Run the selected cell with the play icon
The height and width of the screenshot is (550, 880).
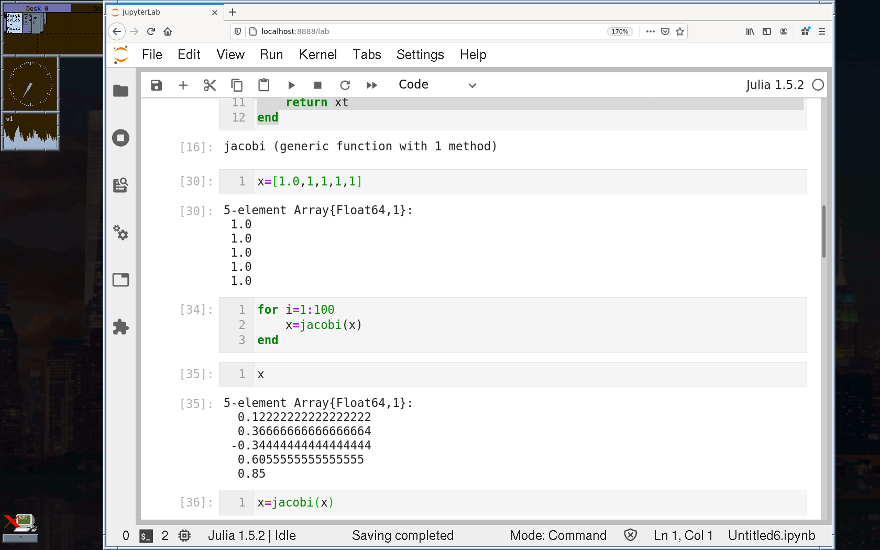(291, 85)
